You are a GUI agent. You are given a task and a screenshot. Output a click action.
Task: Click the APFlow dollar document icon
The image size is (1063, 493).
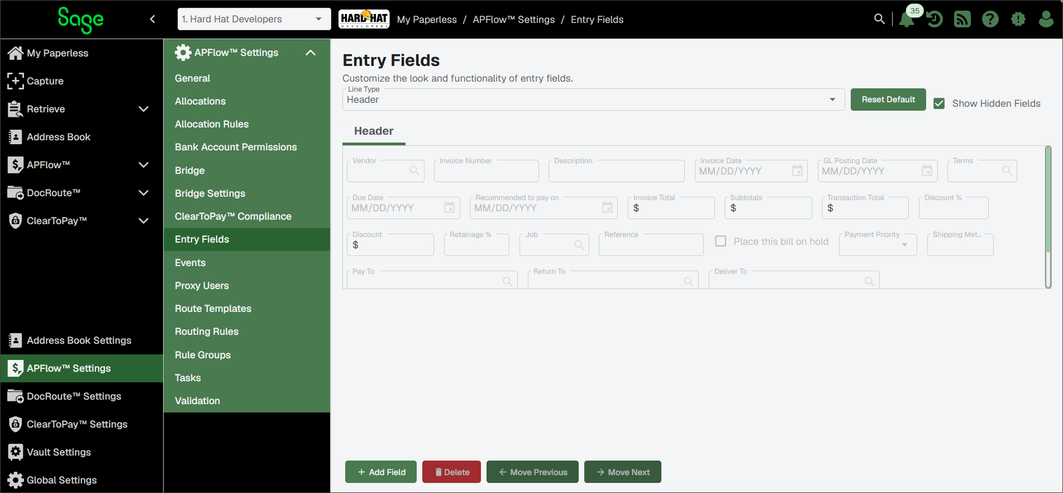15,165
